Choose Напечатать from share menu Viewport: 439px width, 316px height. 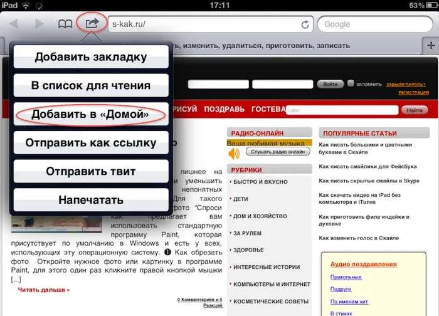point(91,200)
